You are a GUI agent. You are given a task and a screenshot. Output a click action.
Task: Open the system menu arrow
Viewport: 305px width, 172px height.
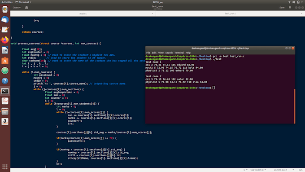tap(302, 2)
